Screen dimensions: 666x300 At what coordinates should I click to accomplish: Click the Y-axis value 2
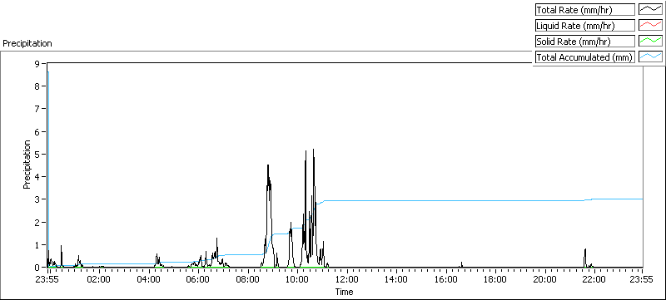click(x=37, y=222)
